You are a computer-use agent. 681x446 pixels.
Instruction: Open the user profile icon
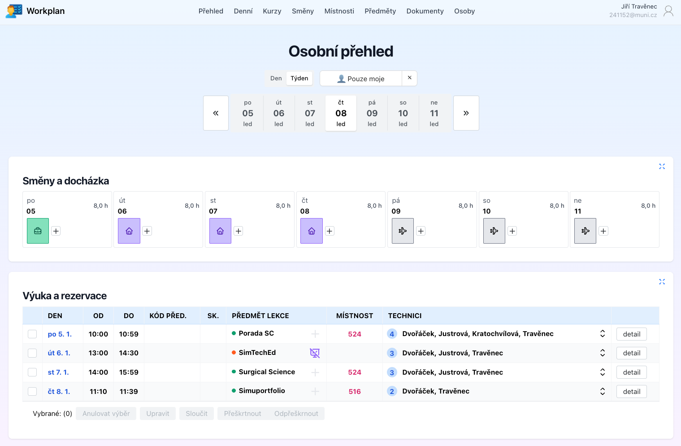point(668,11)
